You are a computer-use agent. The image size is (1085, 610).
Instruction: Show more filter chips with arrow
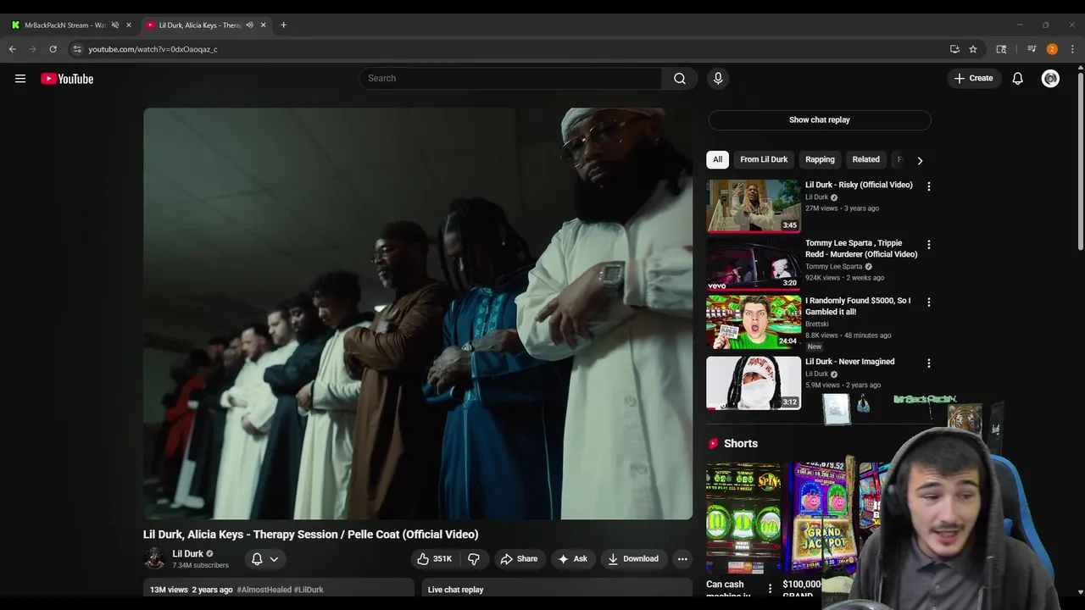[x=920, y=160]
